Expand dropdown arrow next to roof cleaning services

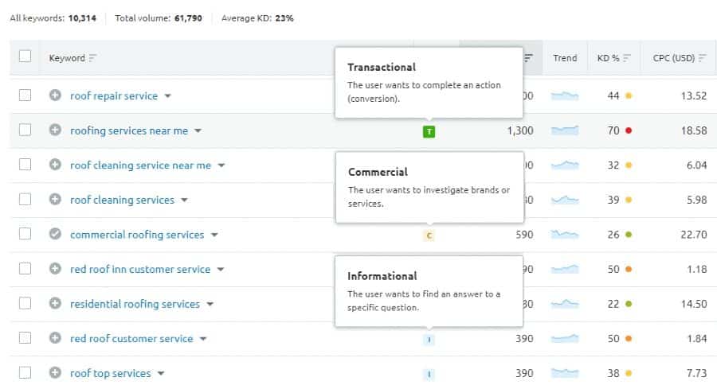tap(184, 200)
